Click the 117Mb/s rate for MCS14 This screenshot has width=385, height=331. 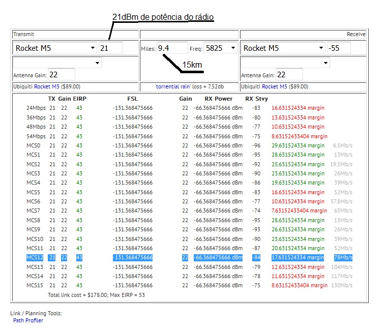(x=342, y=276)
